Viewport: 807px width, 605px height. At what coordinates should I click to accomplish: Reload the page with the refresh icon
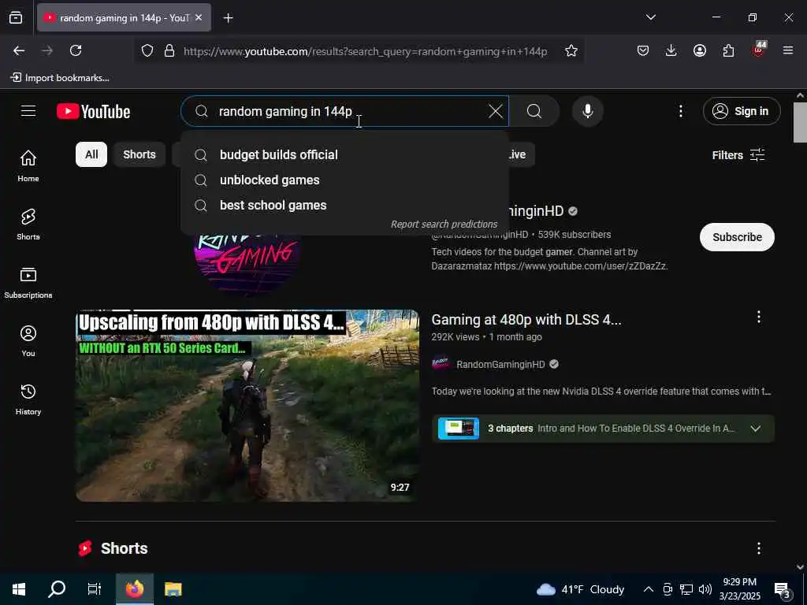(x=76, y=50)
